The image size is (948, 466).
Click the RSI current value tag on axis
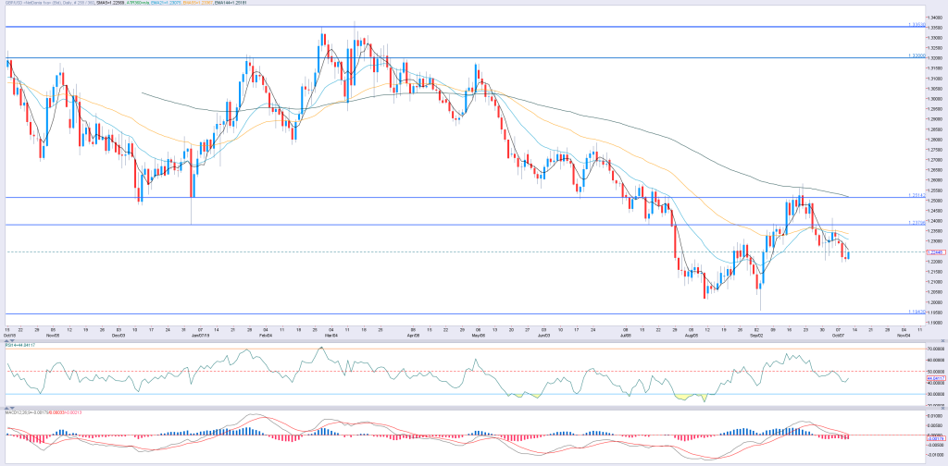pos(935,378)
